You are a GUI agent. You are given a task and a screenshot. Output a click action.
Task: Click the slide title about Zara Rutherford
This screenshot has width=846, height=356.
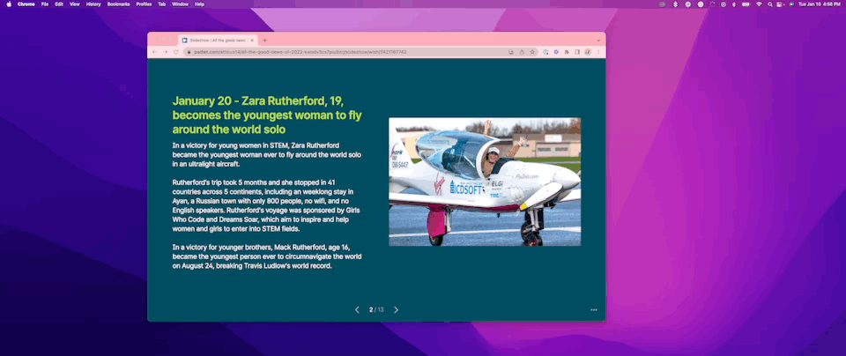pos(267,115)
